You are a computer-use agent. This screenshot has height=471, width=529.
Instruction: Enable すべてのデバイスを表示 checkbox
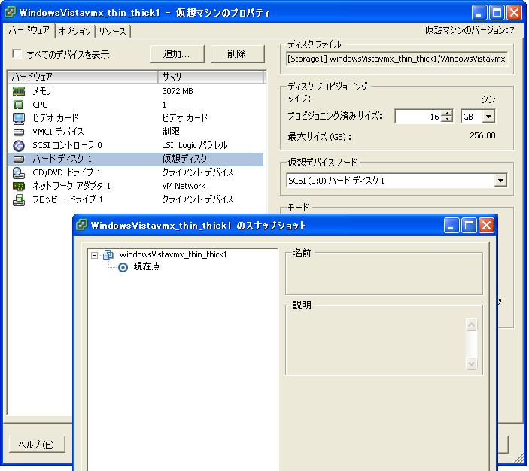17,53
